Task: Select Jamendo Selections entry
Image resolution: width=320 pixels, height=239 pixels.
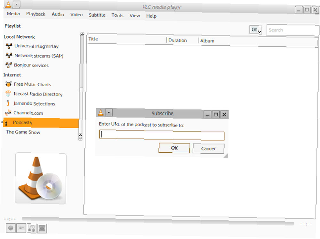Action: tap(34, 104)
